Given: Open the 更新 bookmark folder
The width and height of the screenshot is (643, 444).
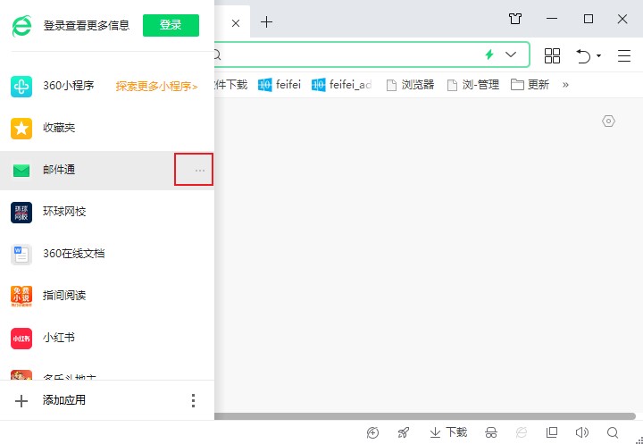Looking at the screenshot, I should [x=530, y=85].
